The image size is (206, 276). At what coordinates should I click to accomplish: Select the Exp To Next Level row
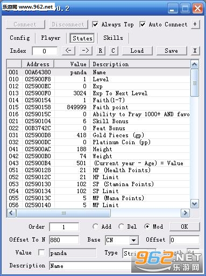(x=98, y=93)
